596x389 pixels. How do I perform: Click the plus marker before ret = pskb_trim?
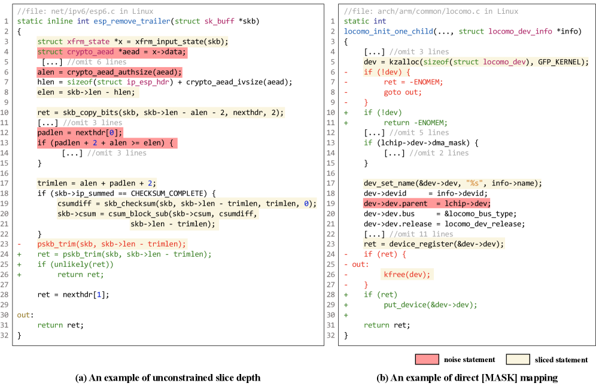(20, 254)
